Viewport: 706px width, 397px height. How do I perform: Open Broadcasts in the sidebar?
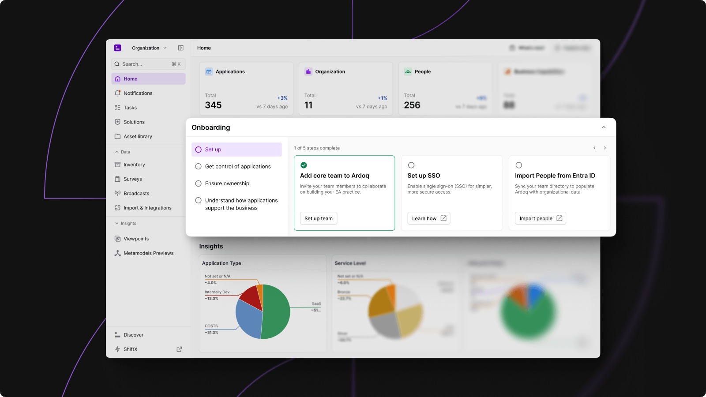point(136,194)
